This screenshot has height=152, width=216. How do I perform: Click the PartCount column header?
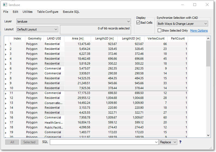178,38
